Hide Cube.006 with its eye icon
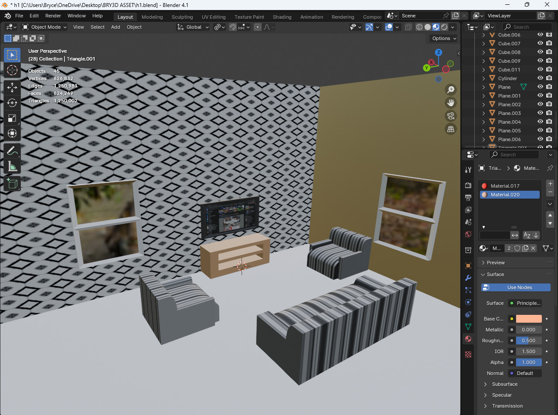The width and height of the screenshot is (558, 415). tap(540, 35)
